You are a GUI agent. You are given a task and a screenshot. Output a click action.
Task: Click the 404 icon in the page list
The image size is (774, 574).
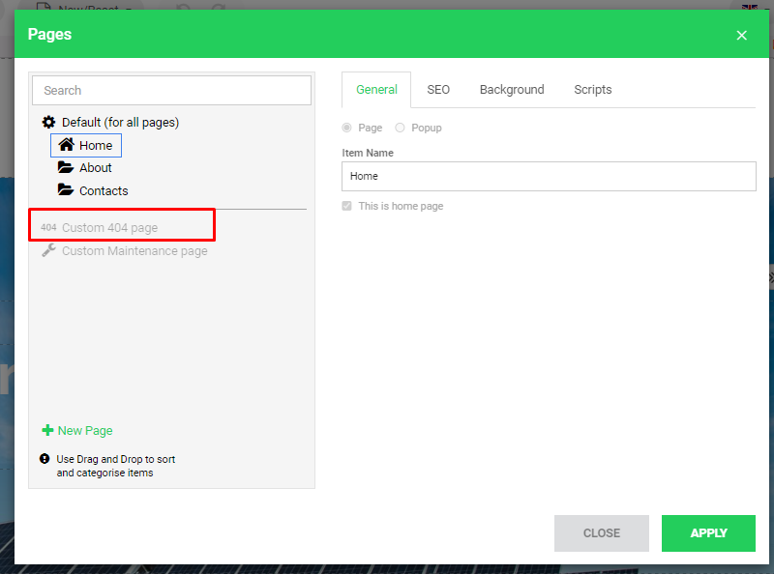tap(48, 228)
